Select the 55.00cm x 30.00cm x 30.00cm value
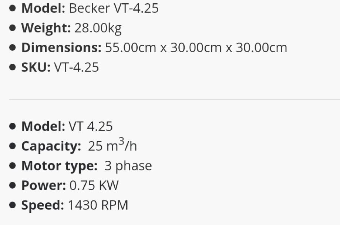This screenshot has width=340, height=225. coord(196,48)
